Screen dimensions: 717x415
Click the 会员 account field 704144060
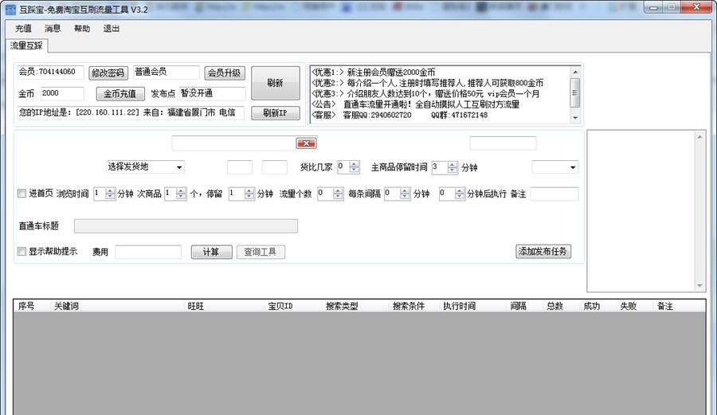click(50, 72)
